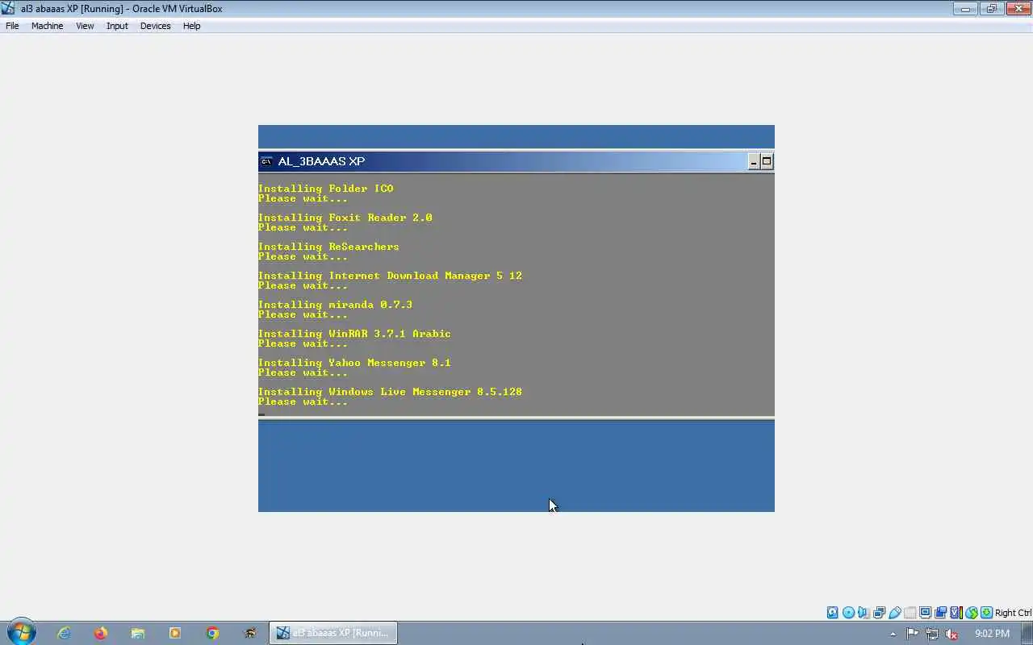Viewport: 1033px width, 645px height.
Task: Open the Input menu
Action: [x=117, y=26]
